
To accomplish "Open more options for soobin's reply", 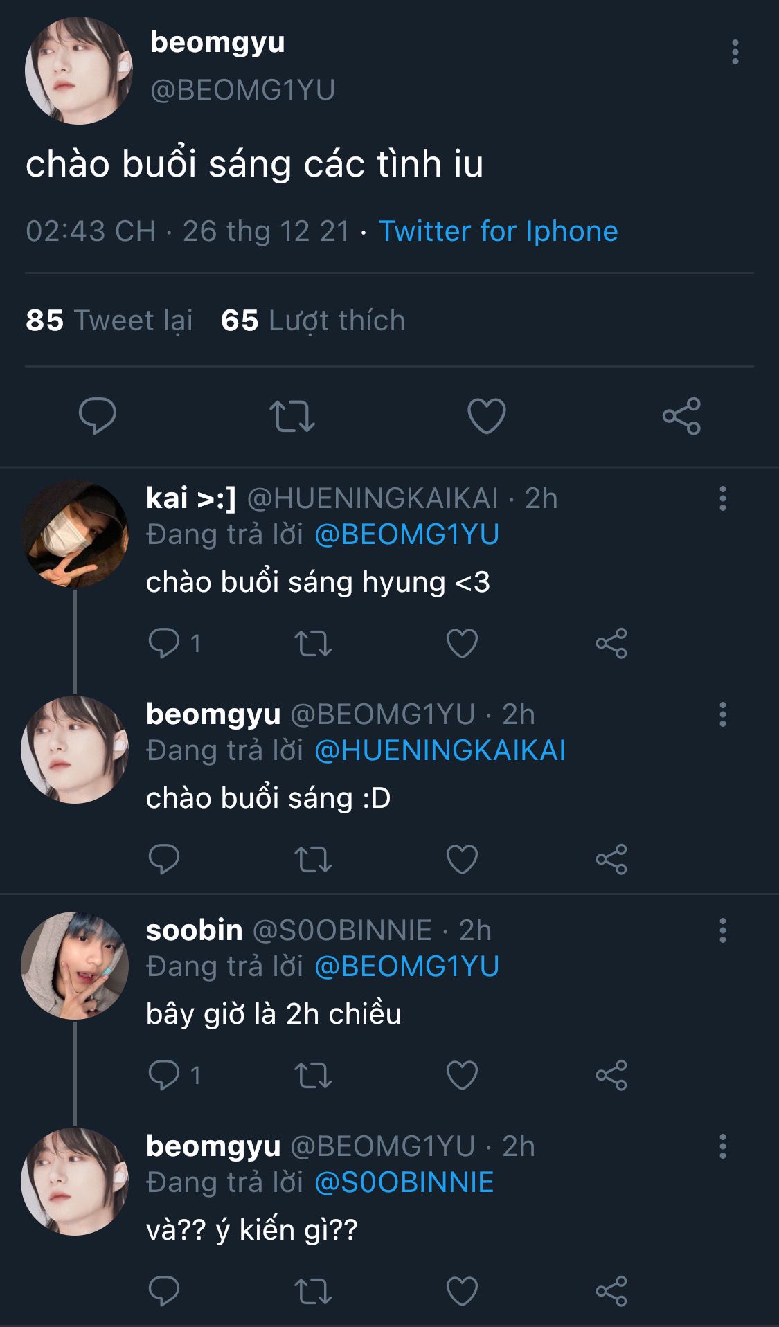I will pos(722,930).
